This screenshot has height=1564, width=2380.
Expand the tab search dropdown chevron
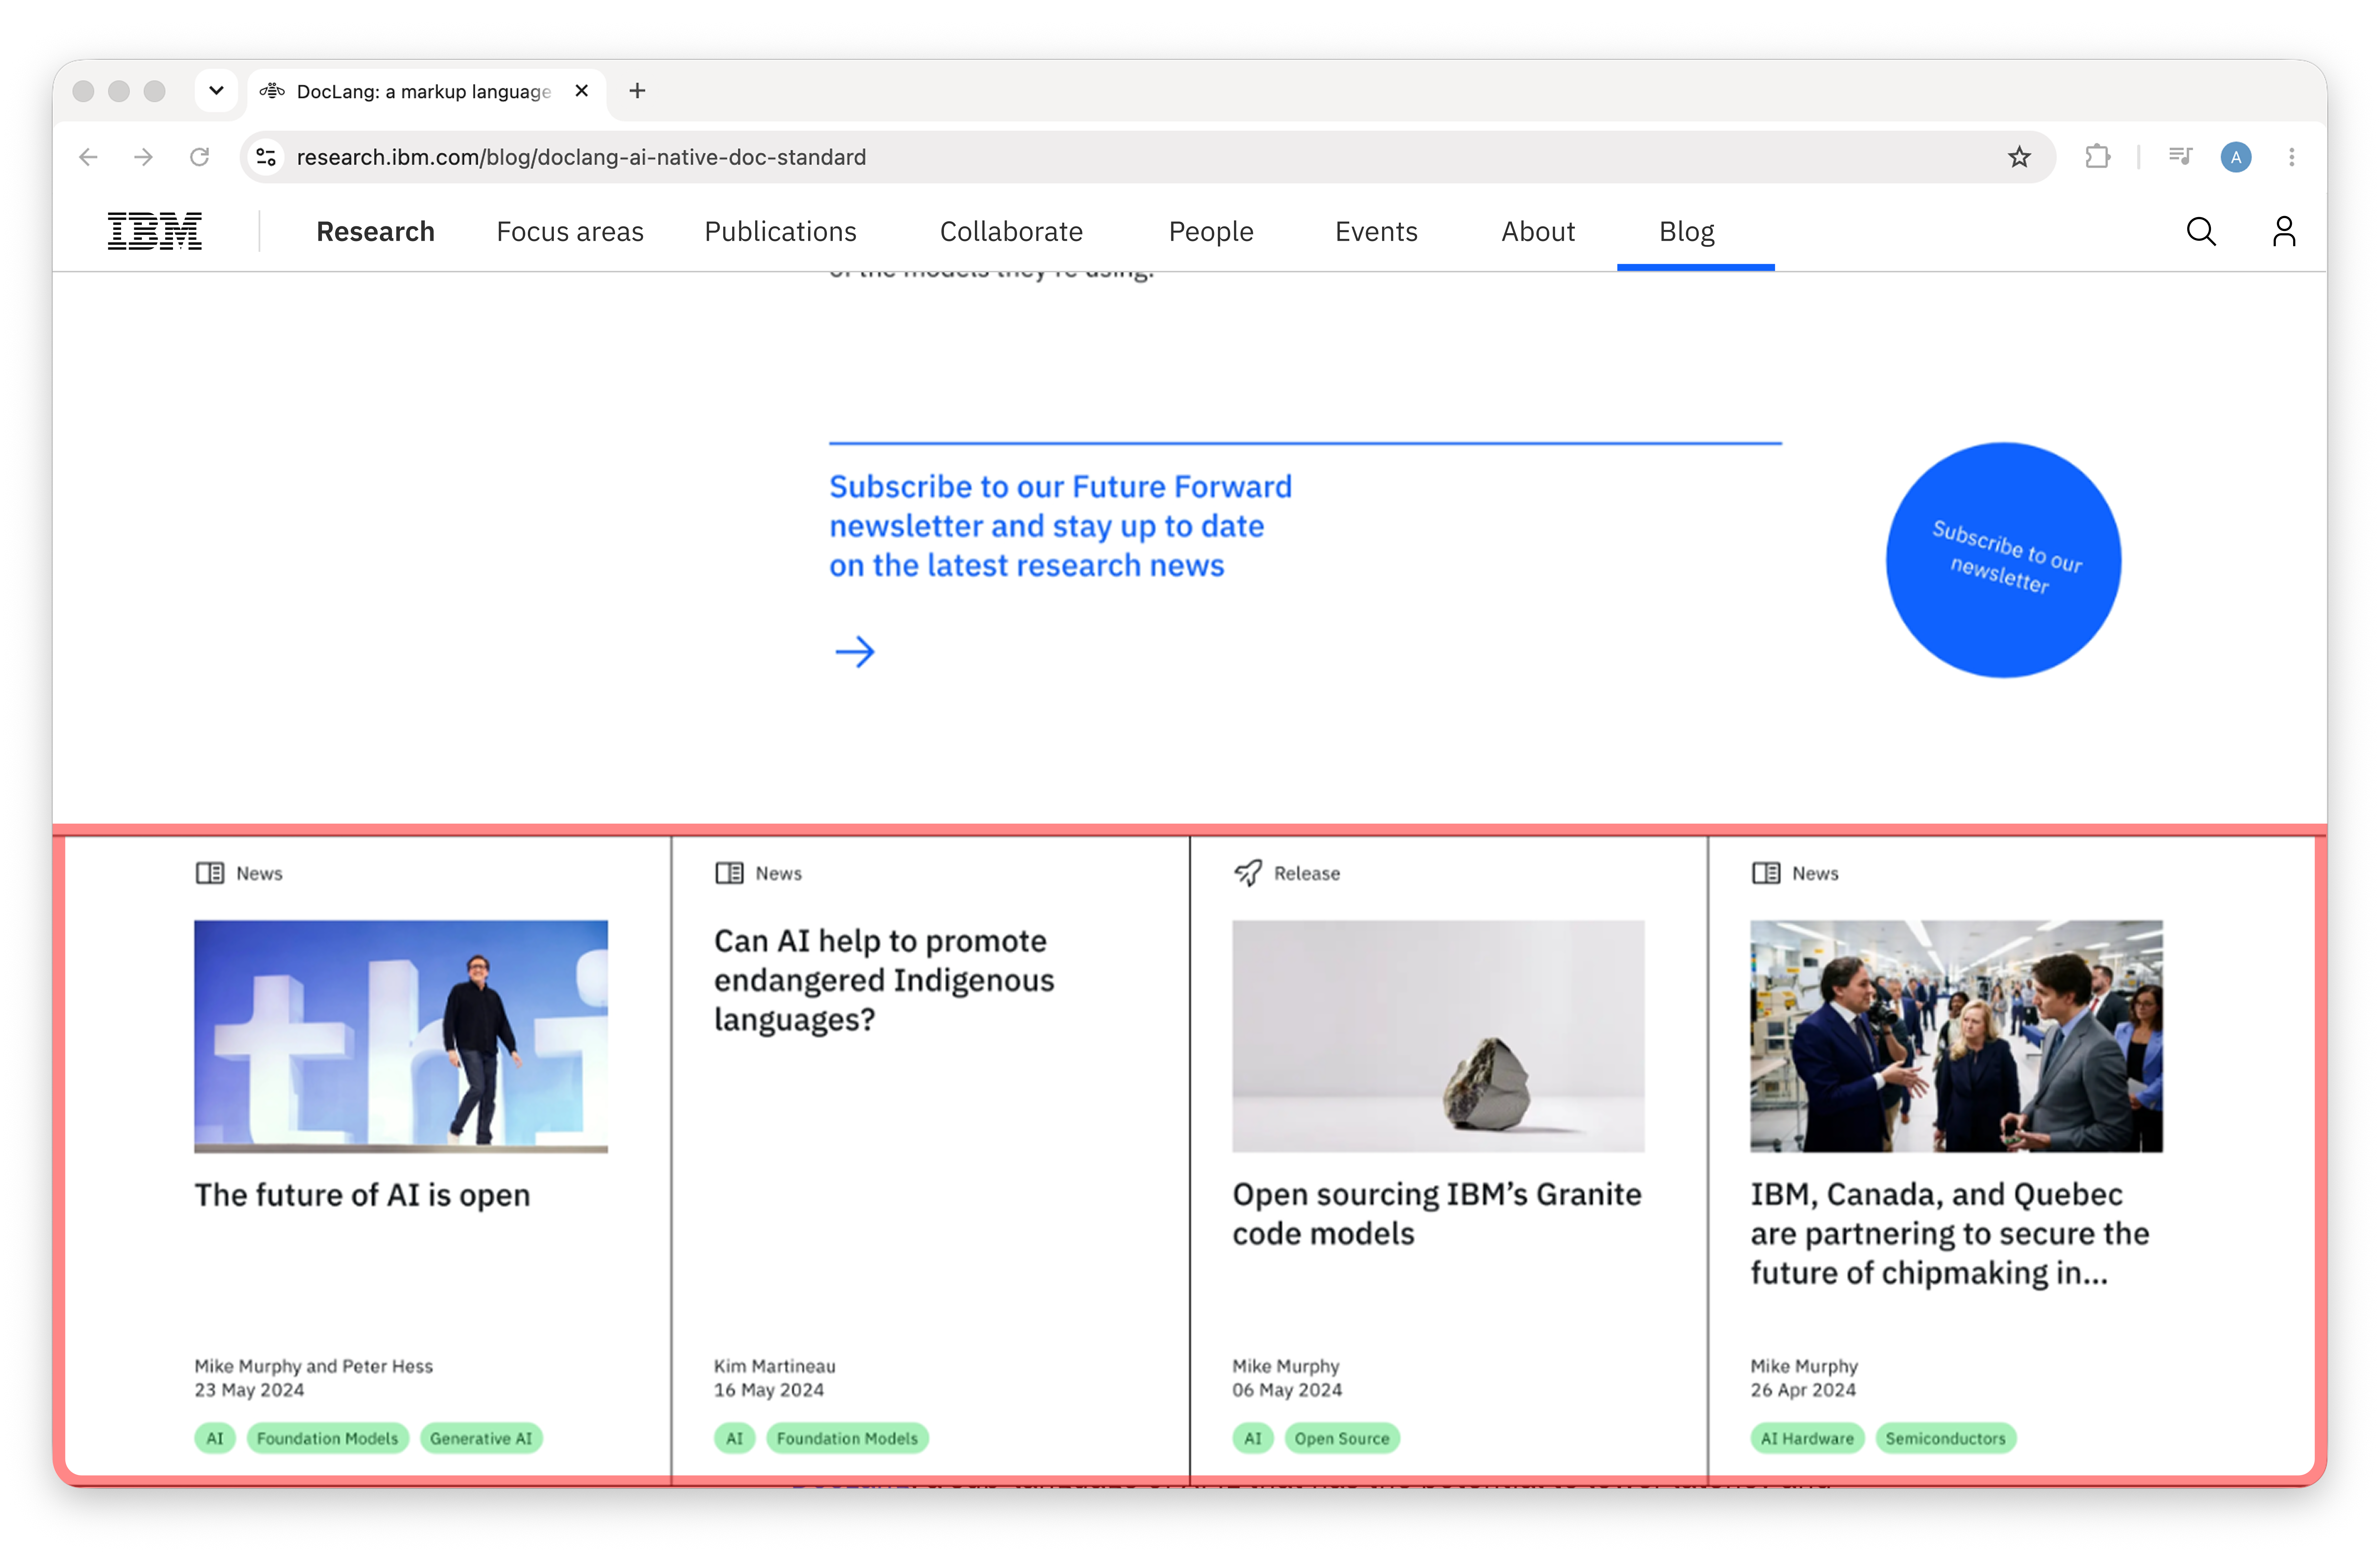pos(216,91)
